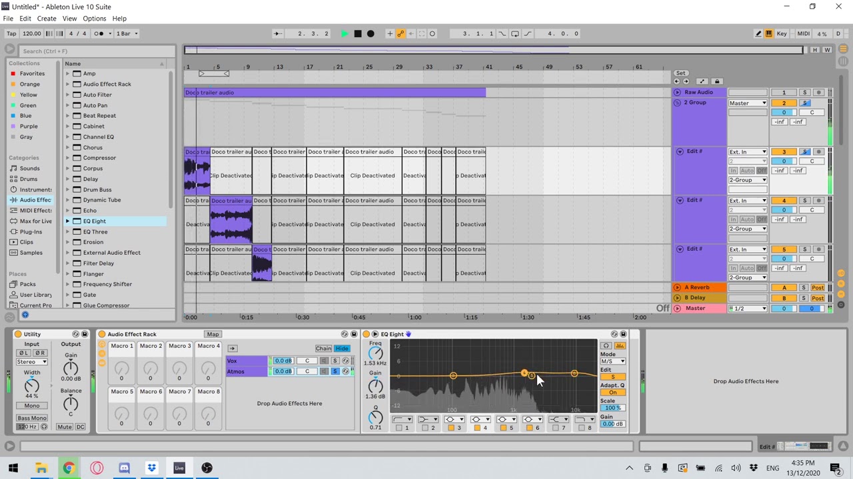Arm the Arrangement Record button
The height and width of the screenshot is (479, 853).
tap(371, 33)
